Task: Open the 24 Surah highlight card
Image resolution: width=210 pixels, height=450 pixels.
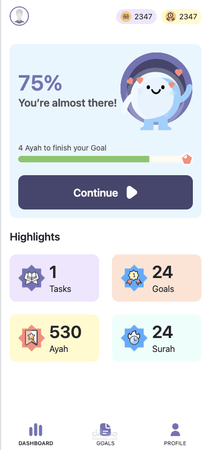Action: [156, 338]
